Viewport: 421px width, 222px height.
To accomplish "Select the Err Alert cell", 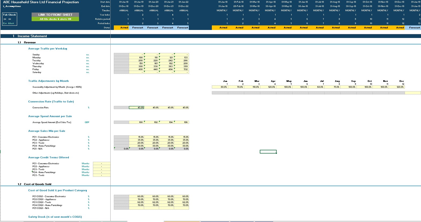I will click(x=9, y=23).
